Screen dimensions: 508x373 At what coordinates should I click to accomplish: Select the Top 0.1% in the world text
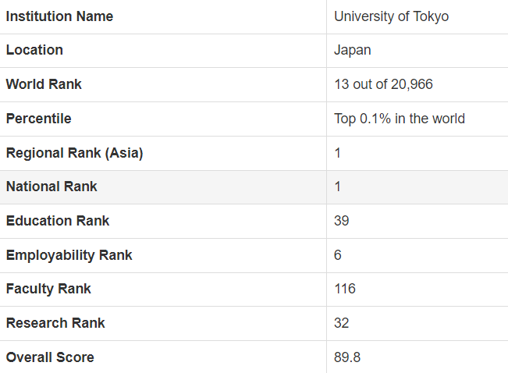point(400,119)
